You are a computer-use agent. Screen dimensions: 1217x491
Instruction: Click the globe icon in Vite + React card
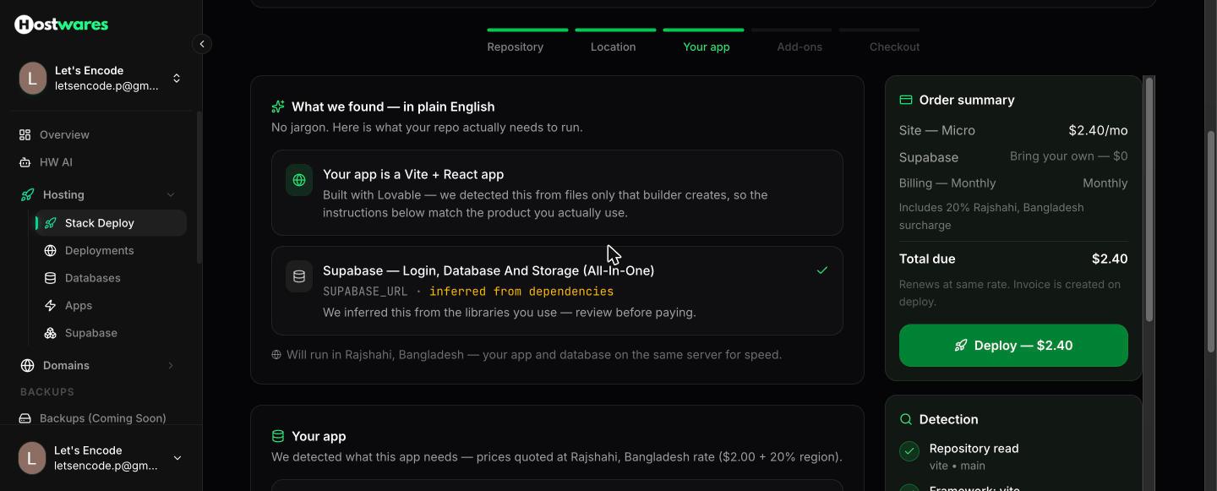pyautogui.click(x=299, y=180)
